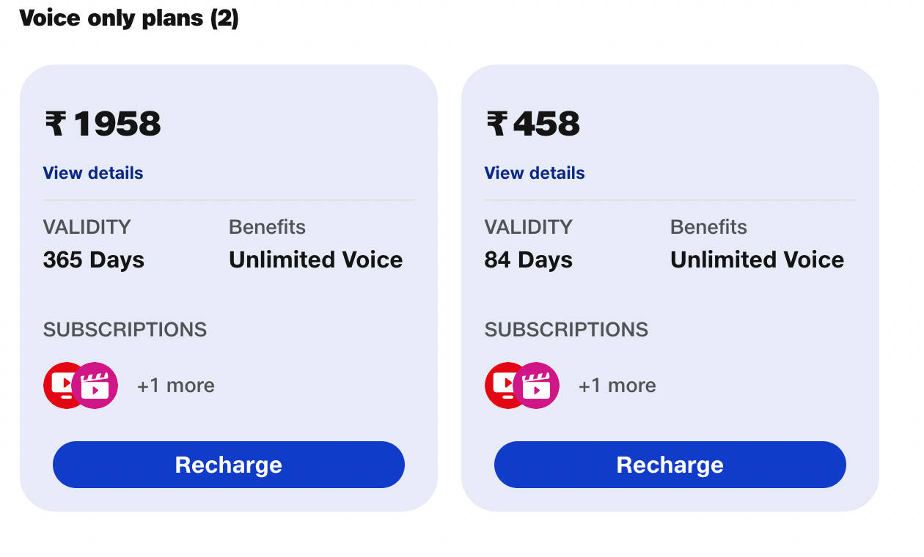Click the ₹1958 price heading
Viewport: 924px width, 557px height.
[103, 124]
